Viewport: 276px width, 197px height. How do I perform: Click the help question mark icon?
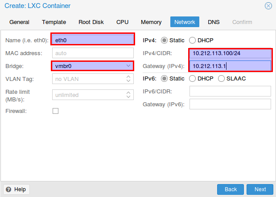point(8,189)
